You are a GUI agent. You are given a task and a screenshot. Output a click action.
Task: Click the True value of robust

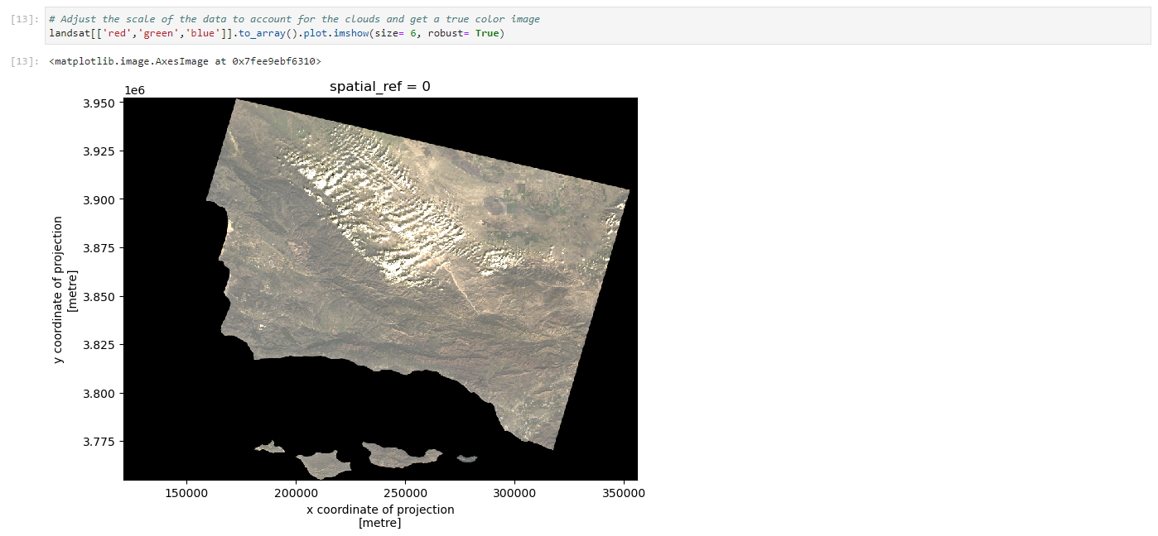coord(486,33)
